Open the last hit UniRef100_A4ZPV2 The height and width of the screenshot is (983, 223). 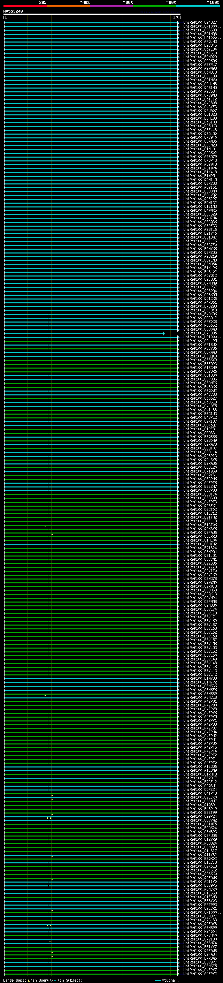pos(200,974)
